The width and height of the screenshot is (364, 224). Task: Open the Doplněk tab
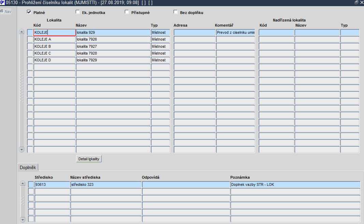[28, 167]
